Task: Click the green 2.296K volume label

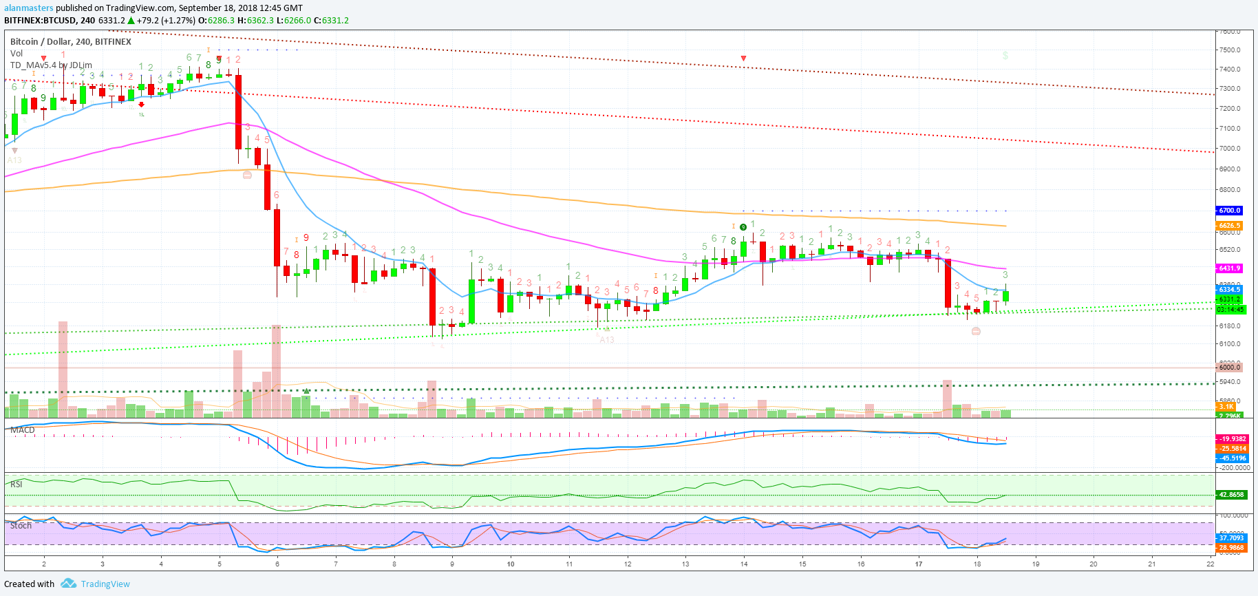Action: click(1229, 416)
